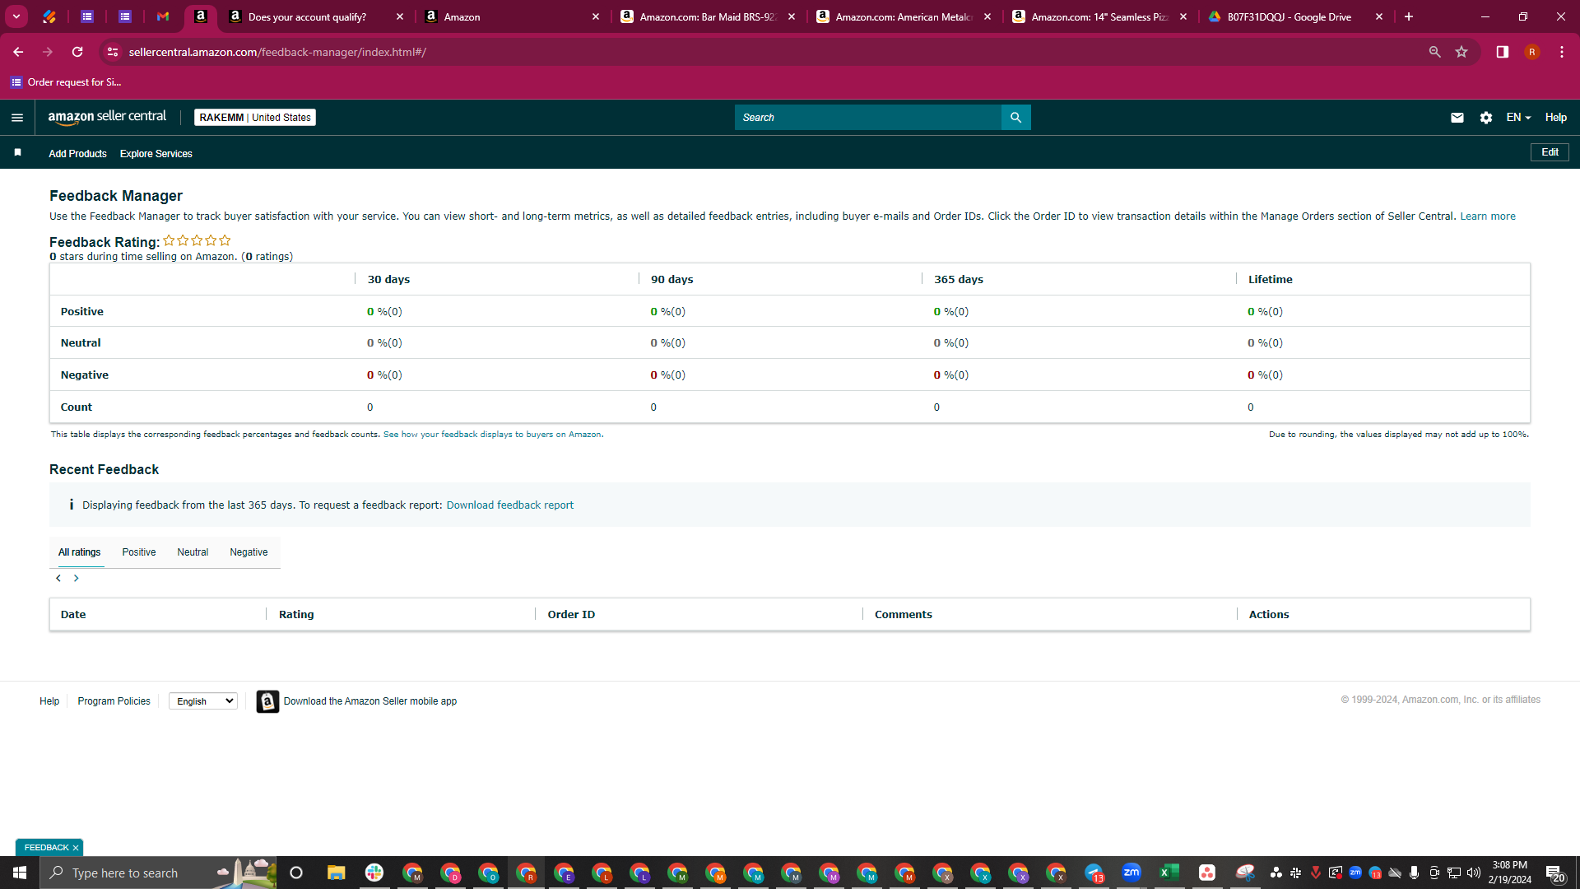Open Add Products menu item
This screenshot has width=1580, height=889.
coord(77,154)
